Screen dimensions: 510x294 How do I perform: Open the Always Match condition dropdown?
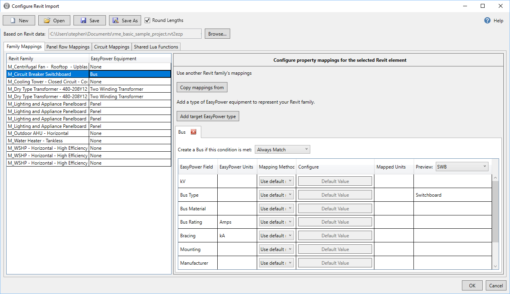click(282, 150)
